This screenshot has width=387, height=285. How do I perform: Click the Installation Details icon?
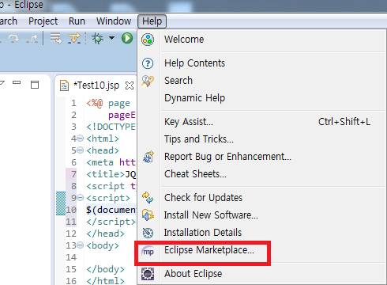148,233
